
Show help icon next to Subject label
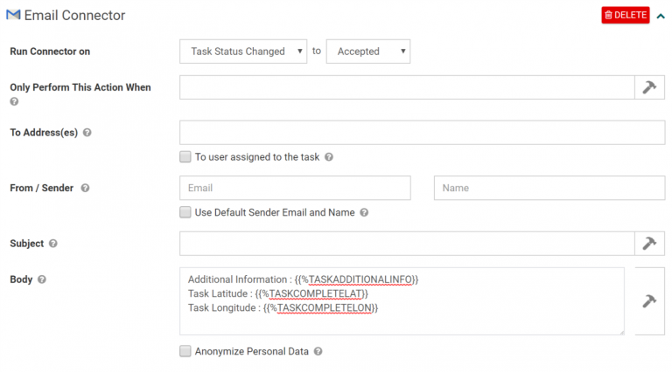pos(52,244)
